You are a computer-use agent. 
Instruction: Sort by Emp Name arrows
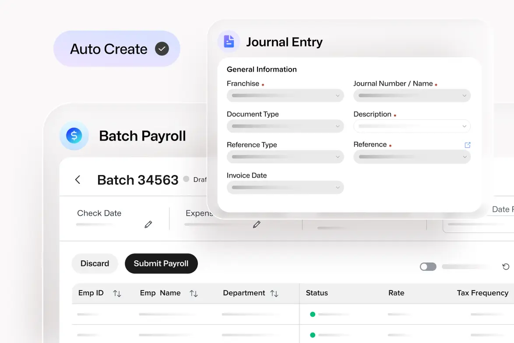pyautogui.click(x=194, y=294)
